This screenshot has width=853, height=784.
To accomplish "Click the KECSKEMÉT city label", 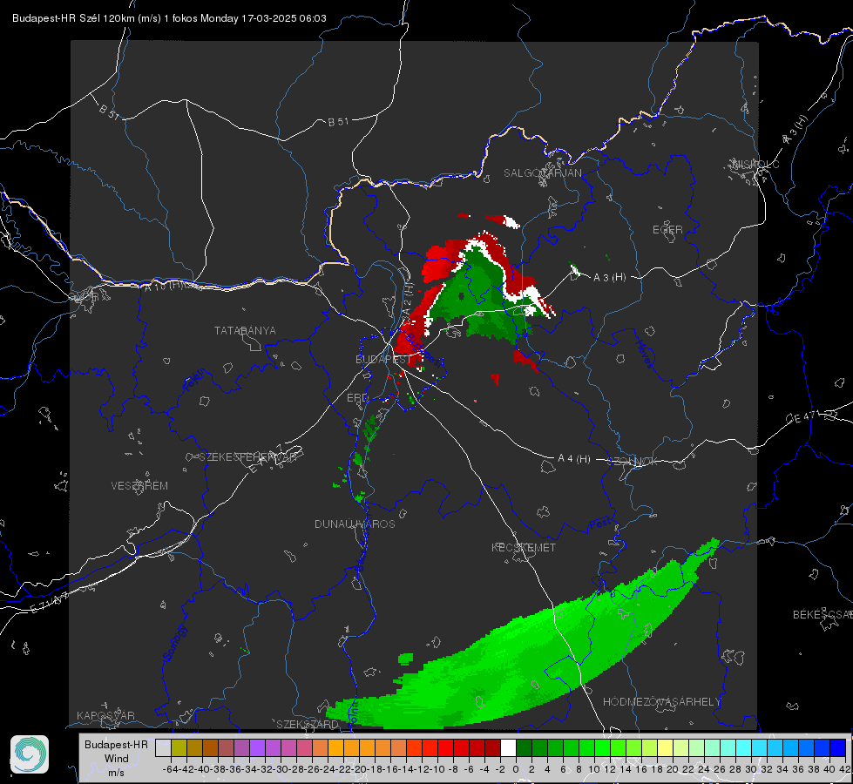I will [x=524, y=547].
